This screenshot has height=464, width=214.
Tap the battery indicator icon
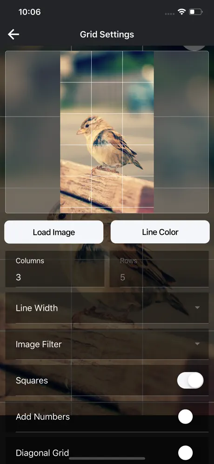(x=196, y=12)
